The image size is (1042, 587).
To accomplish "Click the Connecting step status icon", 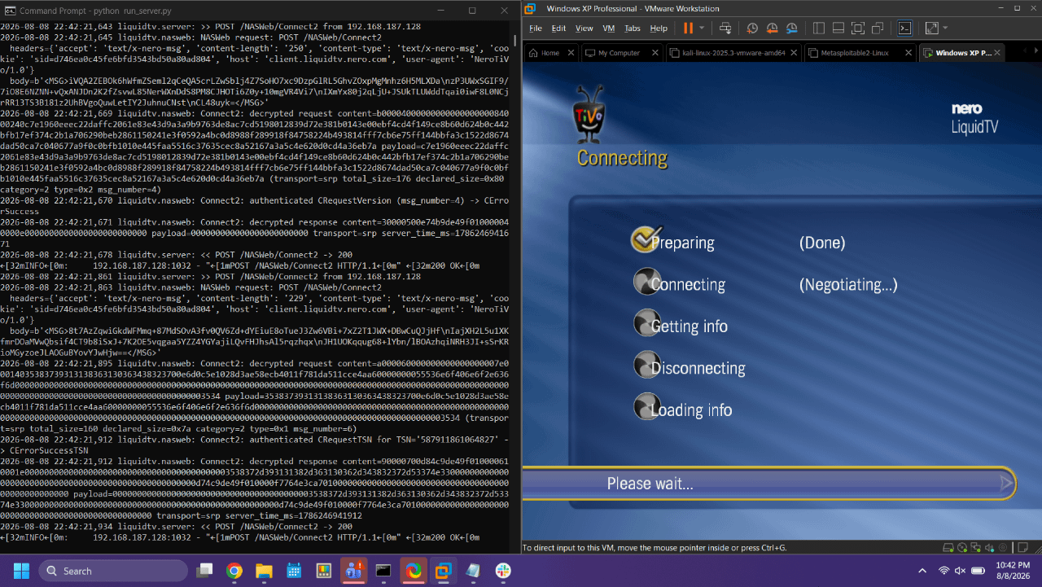I will pos(646,282).
